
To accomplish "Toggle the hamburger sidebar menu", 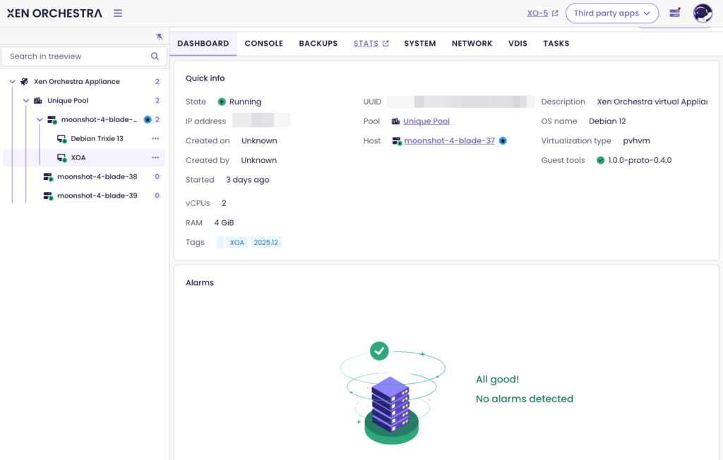I will (118, 13).
